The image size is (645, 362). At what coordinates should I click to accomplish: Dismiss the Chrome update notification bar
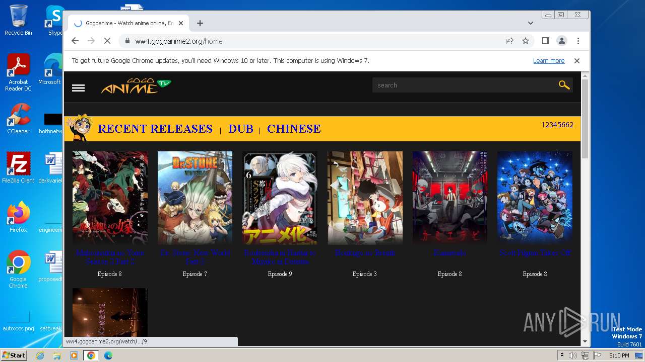coord(577,61)
